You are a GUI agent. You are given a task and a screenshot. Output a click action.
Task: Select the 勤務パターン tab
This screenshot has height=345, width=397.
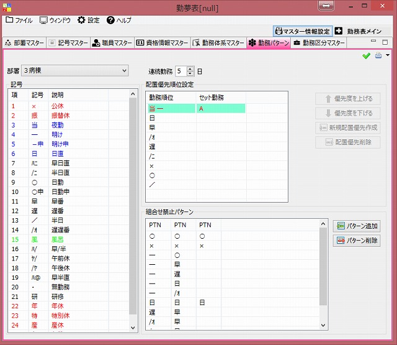tap(269, 43)
